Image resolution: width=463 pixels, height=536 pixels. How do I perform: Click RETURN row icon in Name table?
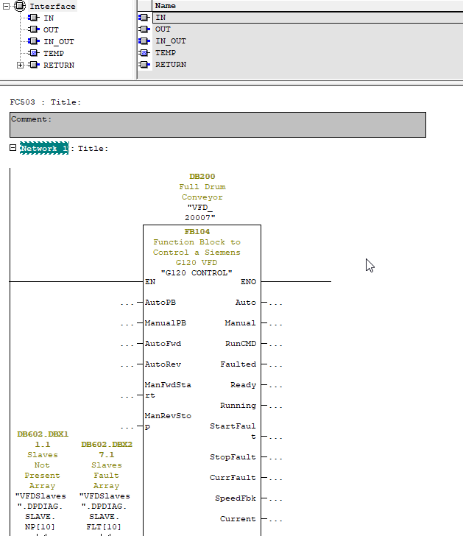click(144, 64)
